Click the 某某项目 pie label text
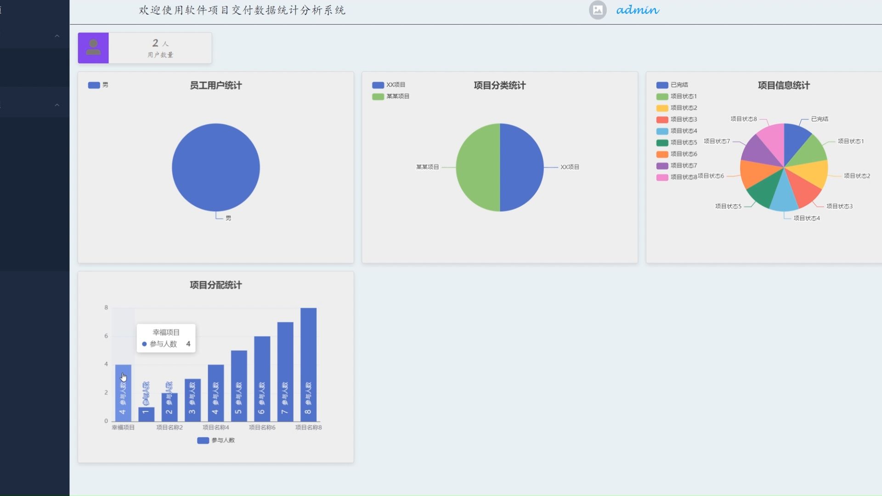The width and height of the screenshot is (882, 496). coord(427,167)
